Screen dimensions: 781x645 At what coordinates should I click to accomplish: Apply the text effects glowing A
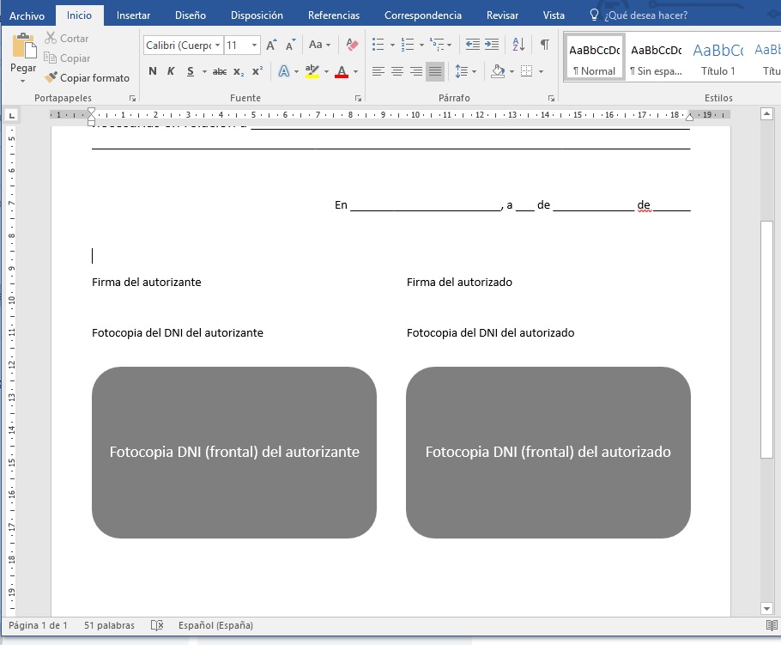(283, 72)
